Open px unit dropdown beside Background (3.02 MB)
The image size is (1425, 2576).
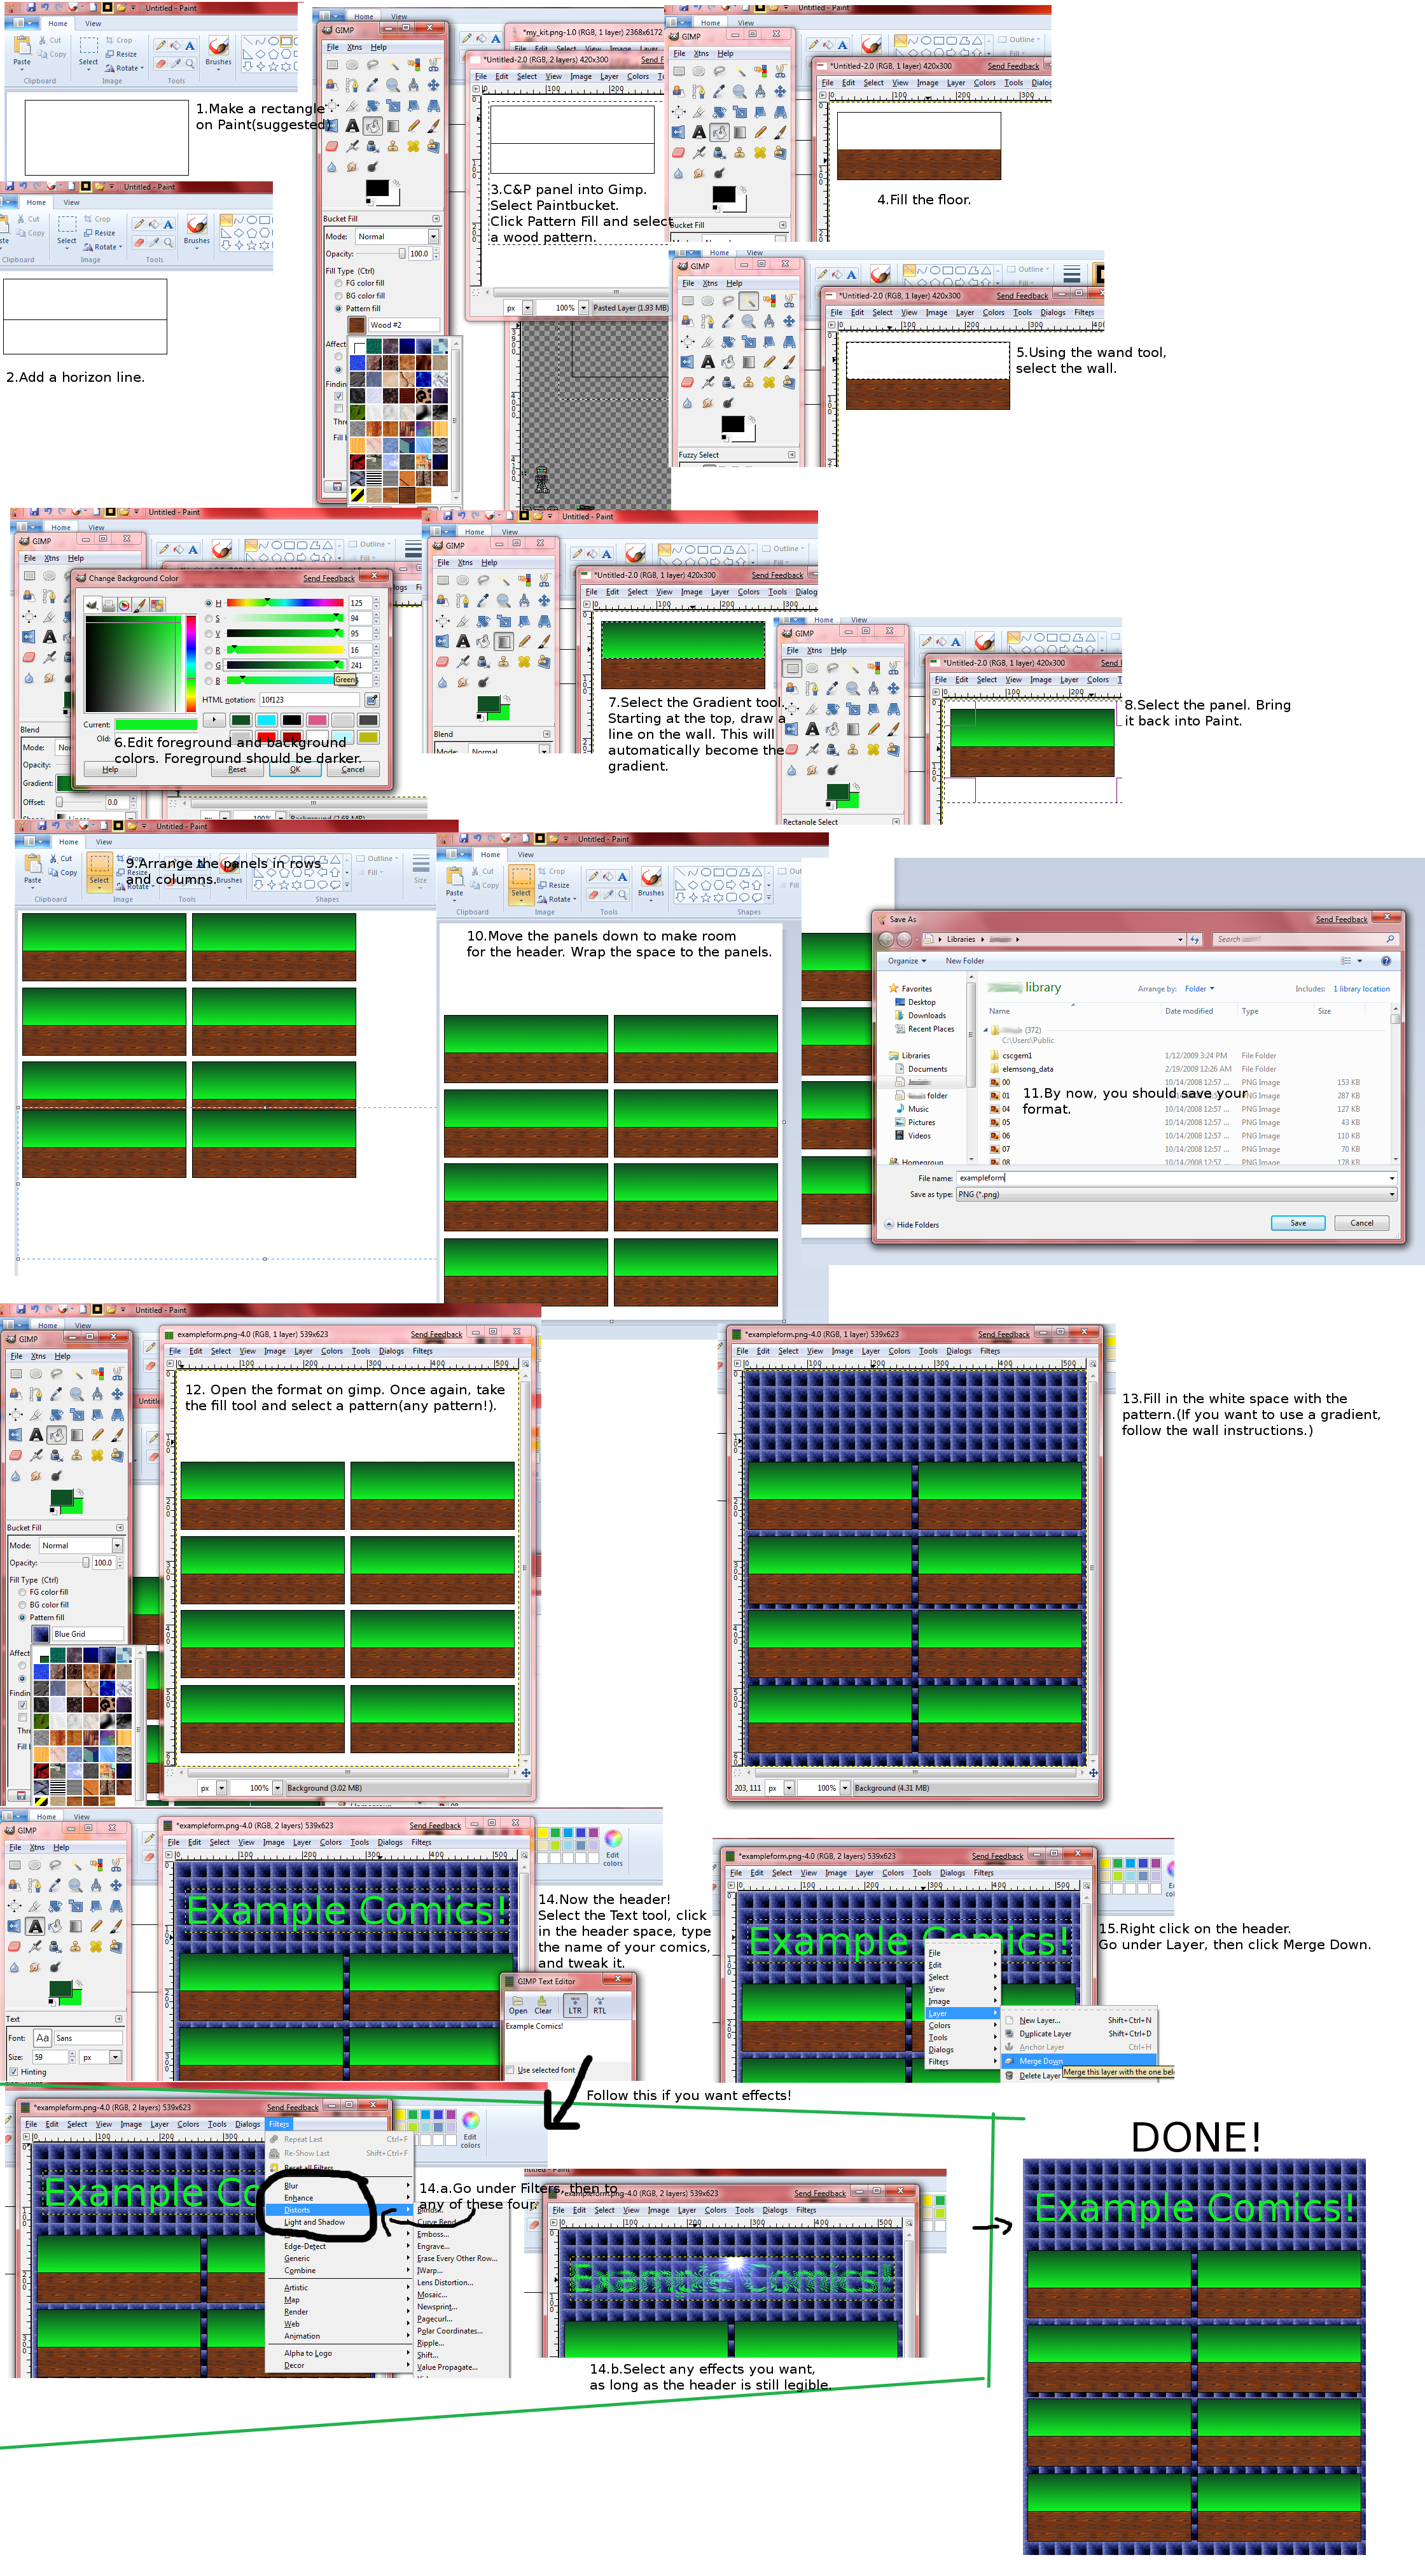tap(222, 1788)
